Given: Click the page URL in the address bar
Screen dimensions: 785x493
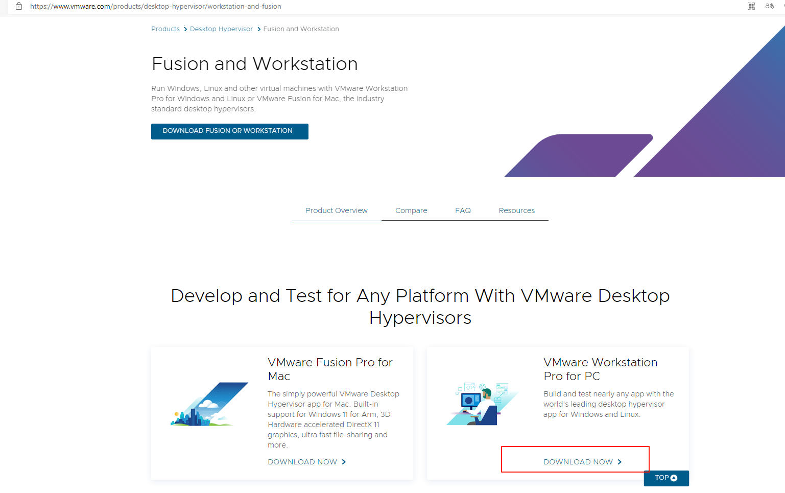Looking at the screenshot, I should coord(156,6).
